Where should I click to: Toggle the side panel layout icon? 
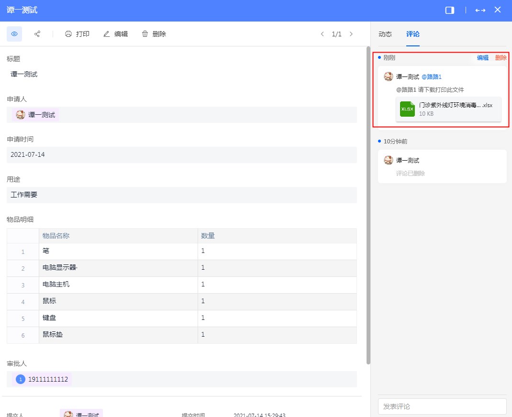click(449, 10)
